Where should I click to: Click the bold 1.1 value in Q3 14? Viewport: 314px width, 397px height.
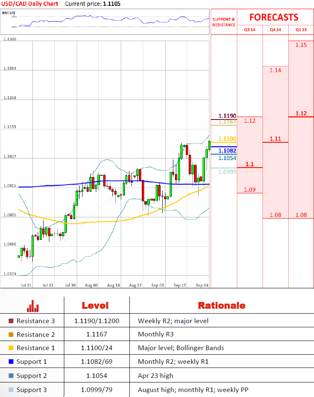tap(250, 164)
